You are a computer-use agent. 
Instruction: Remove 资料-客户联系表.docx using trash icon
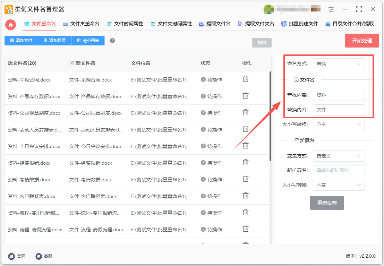[245, 196]
